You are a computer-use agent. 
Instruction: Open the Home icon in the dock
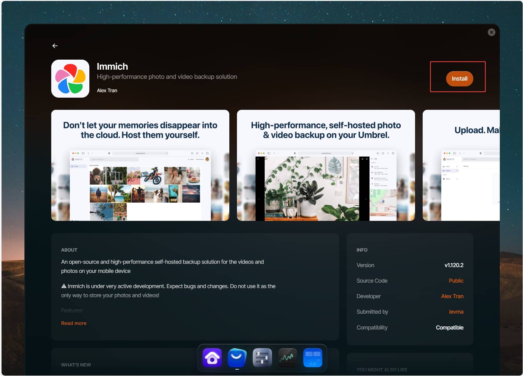click(212, 358)
